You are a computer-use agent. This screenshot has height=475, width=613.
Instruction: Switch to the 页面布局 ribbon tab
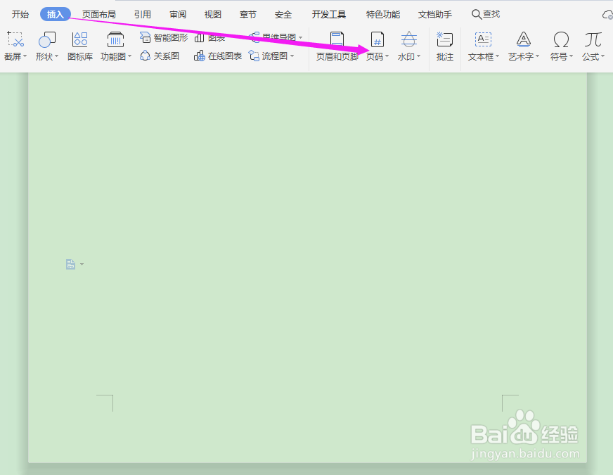click(98, 13)
